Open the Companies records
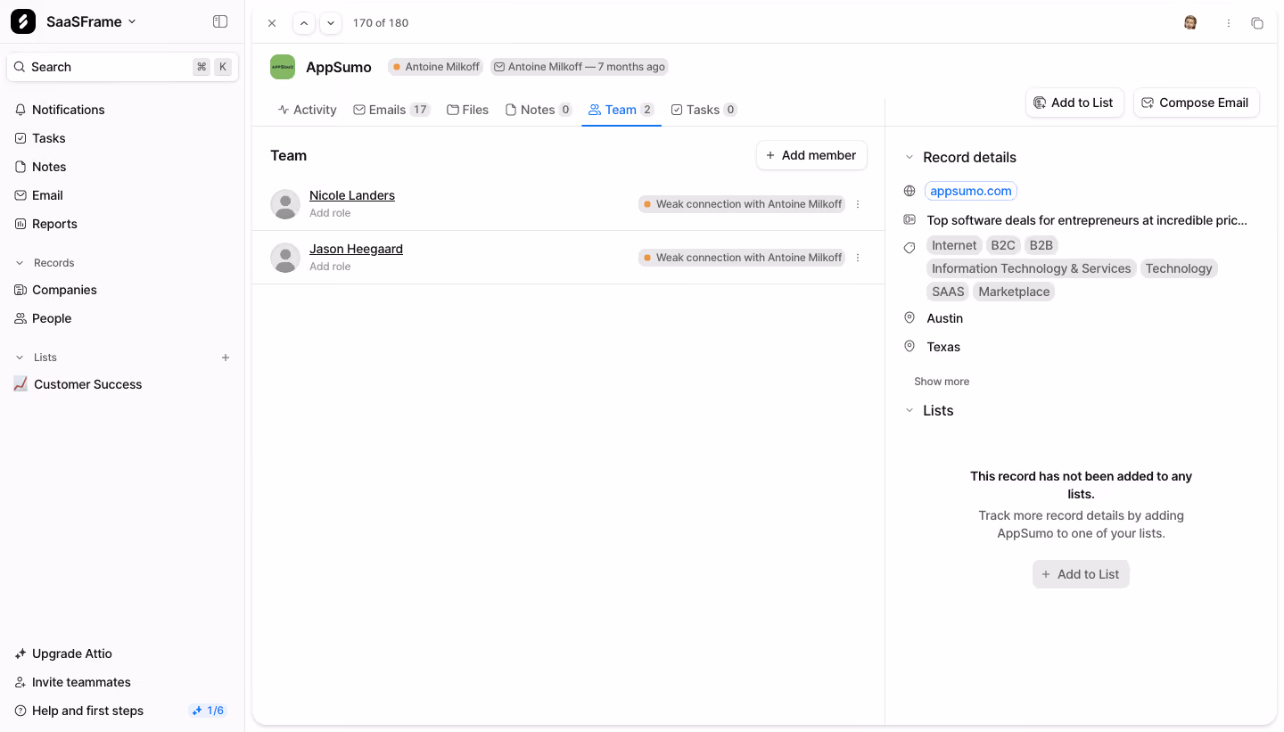This screenshot has width=1284, height=732. click(55, 290)
